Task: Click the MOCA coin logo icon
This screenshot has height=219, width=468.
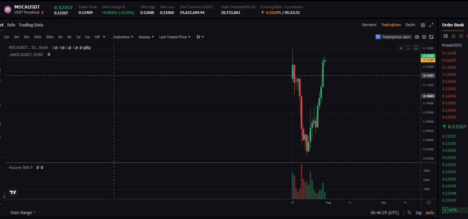Action: pyautogui.click(x=7, y=9)
